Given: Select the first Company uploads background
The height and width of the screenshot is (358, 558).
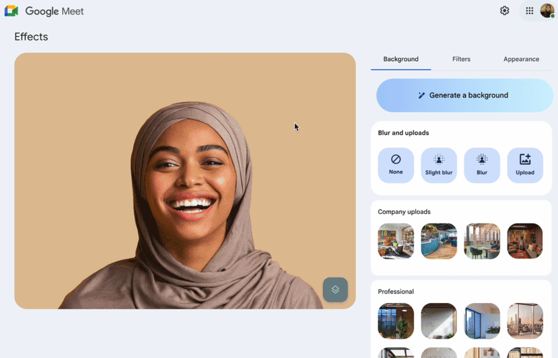Looking at the screenshot, I should pyautogui.click(x=396, y=241).
